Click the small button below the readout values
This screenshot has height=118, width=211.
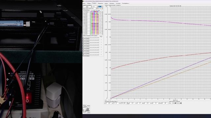pyautogui.click(x=88, y=112)
